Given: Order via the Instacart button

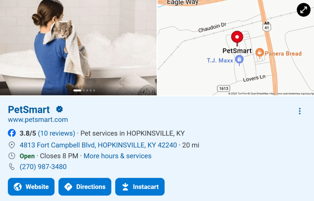Looking at the screenshot, I should [140, 187].
